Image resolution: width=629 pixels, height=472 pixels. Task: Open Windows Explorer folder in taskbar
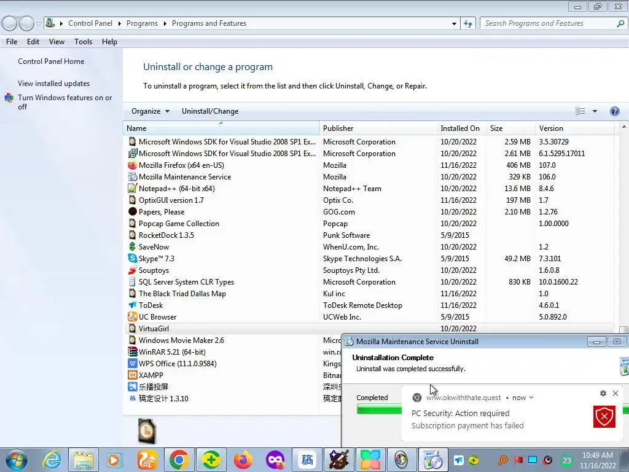point(84,460)
